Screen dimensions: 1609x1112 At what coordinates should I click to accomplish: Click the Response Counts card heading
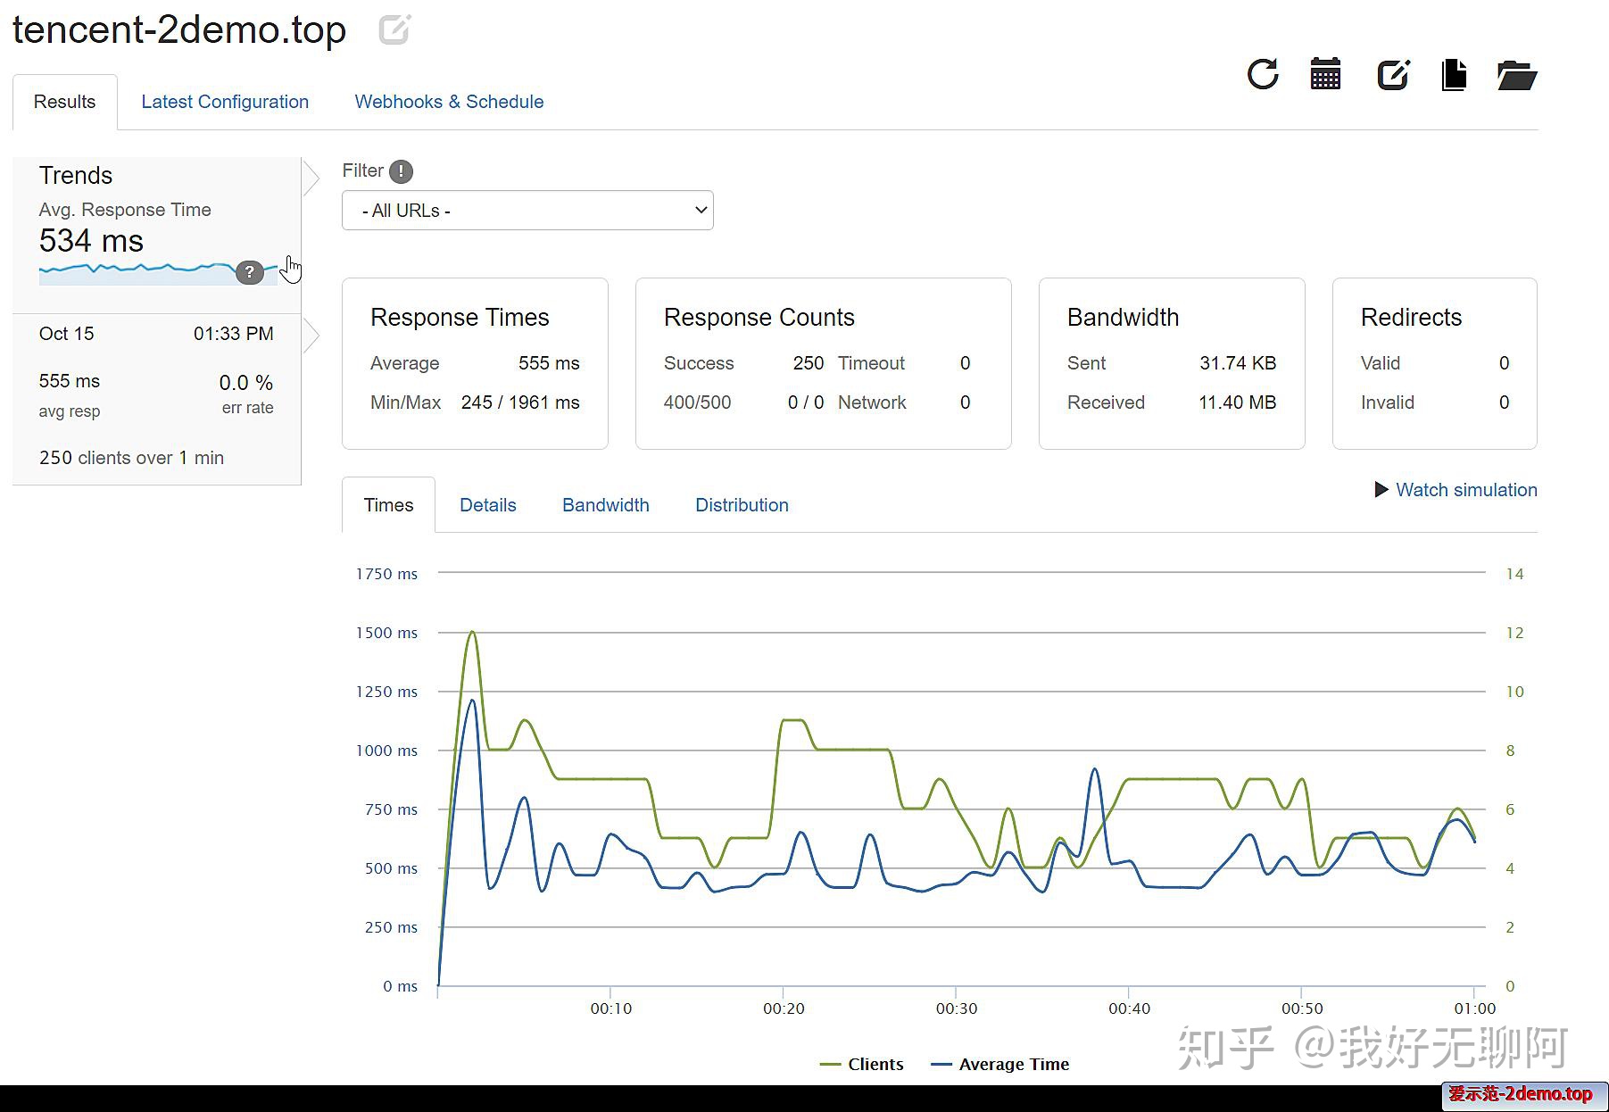pyautogui.click(x=759, y=318)
